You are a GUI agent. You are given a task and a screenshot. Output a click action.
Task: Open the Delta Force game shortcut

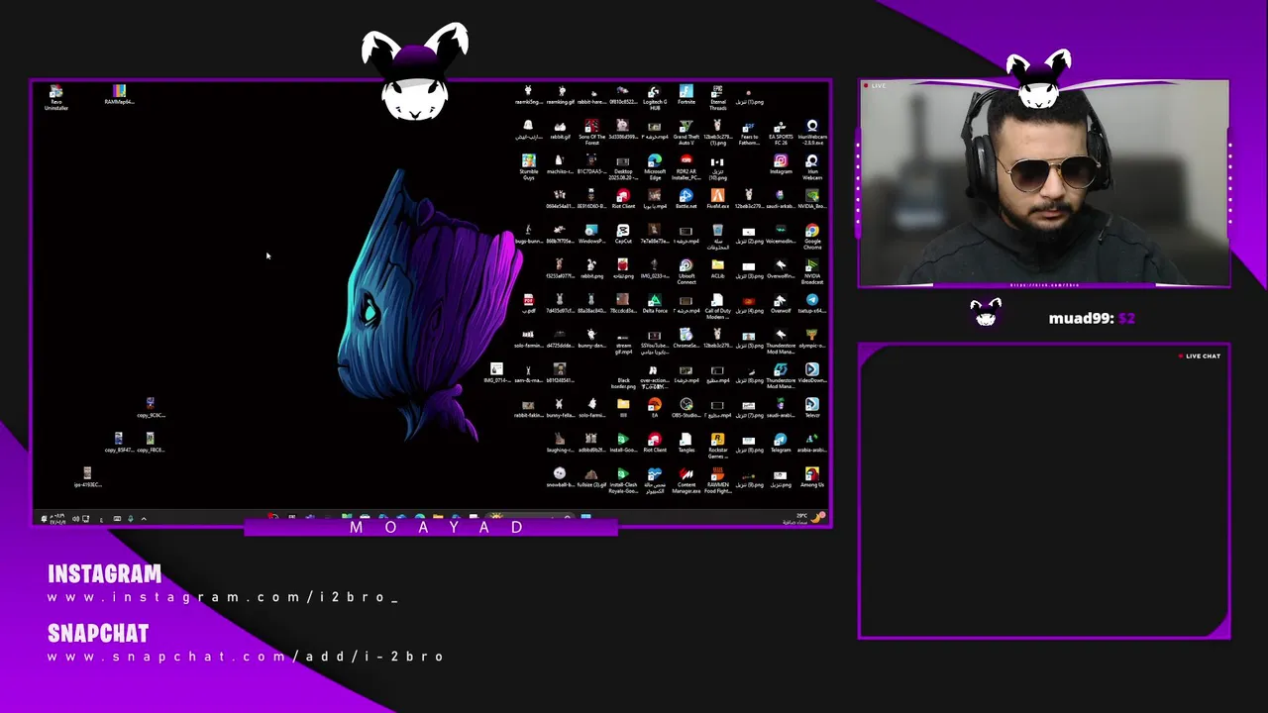coord(655,303)
